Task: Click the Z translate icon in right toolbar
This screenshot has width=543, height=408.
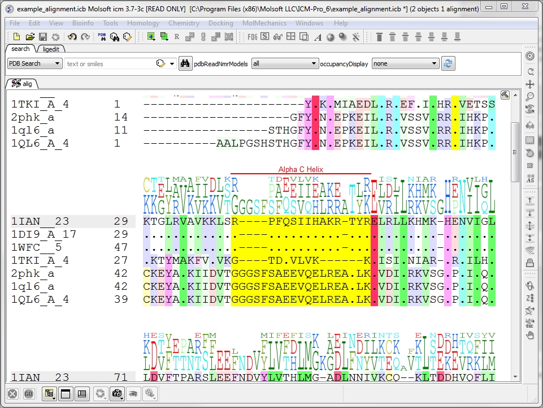Action: coord(530,298)
